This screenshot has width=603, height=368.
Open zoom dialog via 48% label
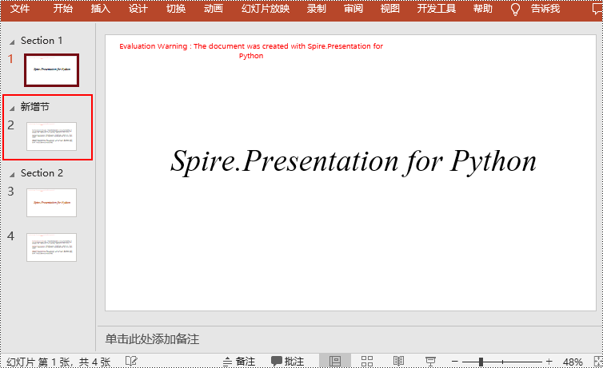click(x=573, y=362)
